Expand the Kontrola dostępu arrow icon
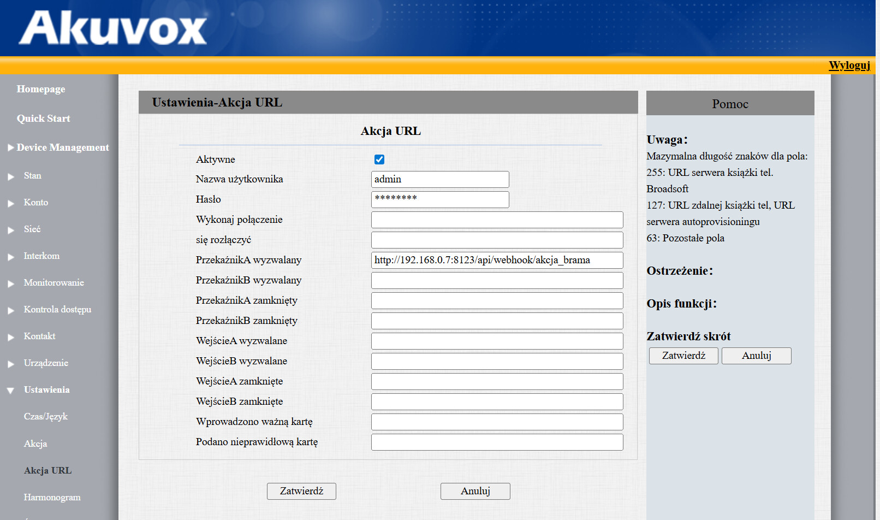The image size is (880, 520). coord(11,310)
